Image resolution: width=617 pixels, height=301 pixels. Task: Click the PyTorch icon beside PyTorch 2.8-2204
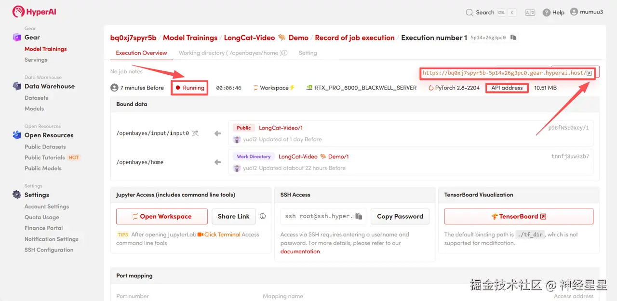[431, 88]
